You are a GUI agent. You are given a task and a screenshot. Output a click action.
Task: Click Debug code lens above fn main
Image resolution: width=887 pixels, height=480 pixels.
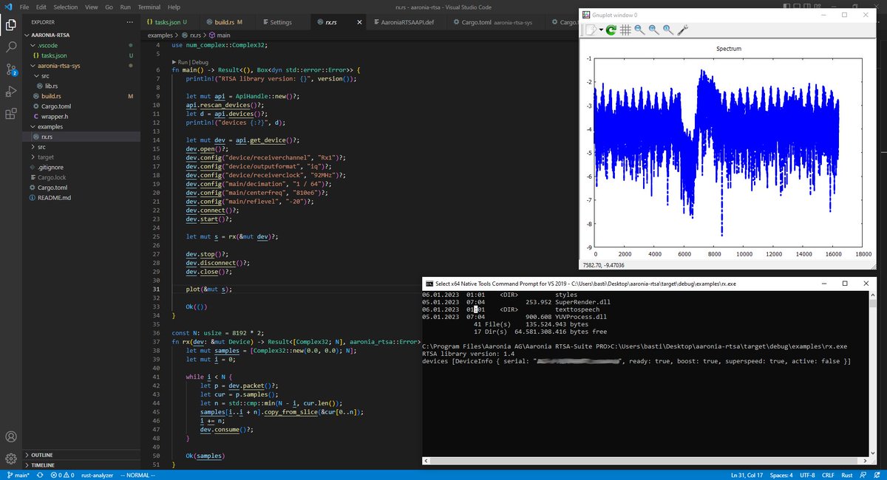[x=200, y=62]
